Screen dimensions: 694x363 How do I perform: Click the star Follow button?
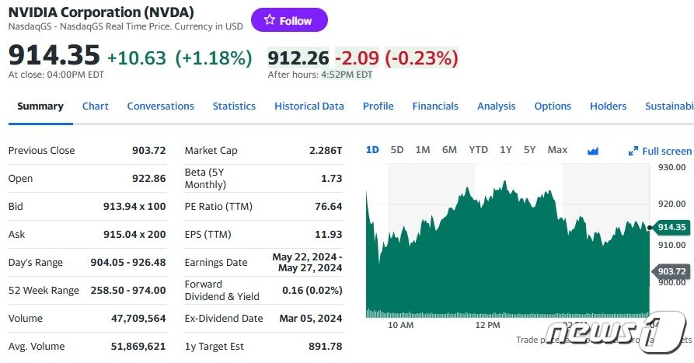coord(289,20)
